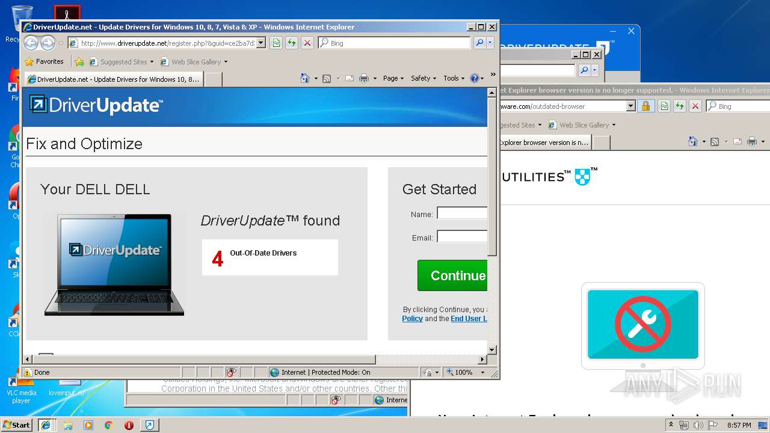770x433 pixels.
Task: Stop loading the DriverUpdate page
Action: coord(307,43)
